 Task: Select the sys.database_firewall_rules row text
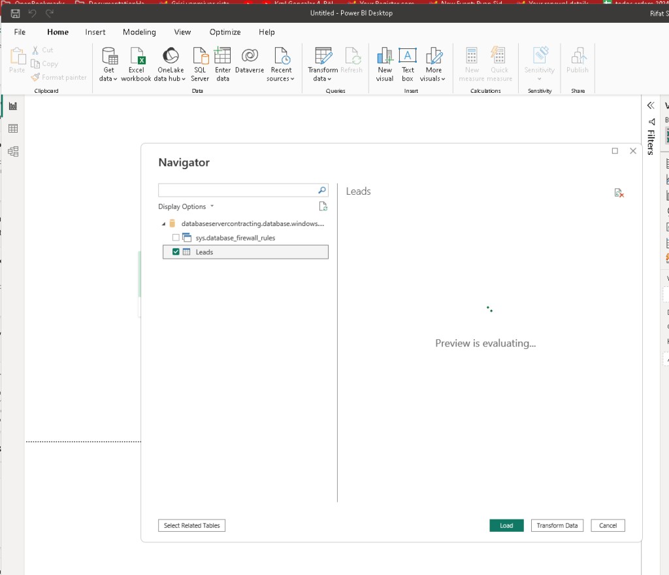[235, 238]
